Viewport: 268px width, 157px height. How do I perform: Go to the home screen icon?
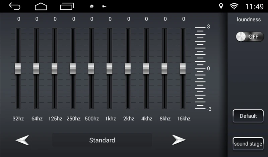click(x=41, y=6)
